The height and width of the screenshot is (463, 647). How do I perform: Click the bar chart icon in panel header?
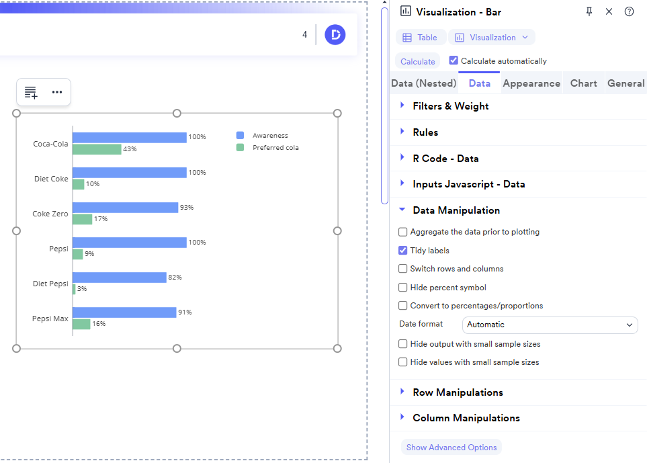(404, 11)
